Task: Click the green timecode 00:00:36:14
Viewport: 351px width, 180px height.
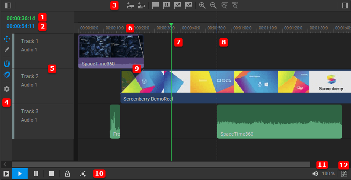Action: (x=21, y=18)
